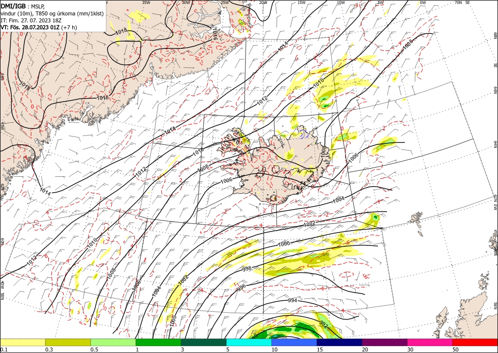
Task: Click the navy 15–20 legend swatch
Action: 340,343
